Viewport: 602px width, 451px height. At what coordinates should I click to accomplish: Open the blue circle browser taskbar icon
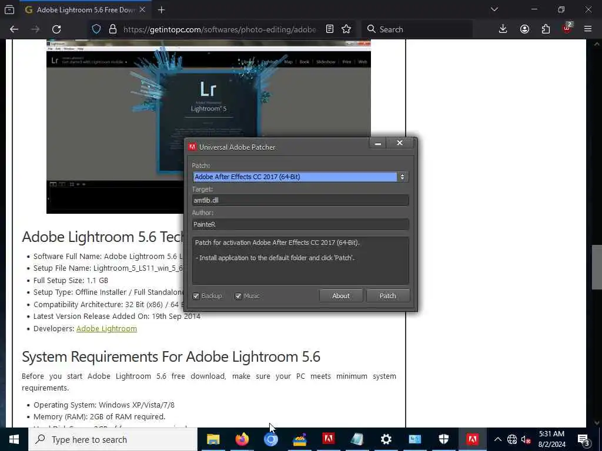(270, 439)
